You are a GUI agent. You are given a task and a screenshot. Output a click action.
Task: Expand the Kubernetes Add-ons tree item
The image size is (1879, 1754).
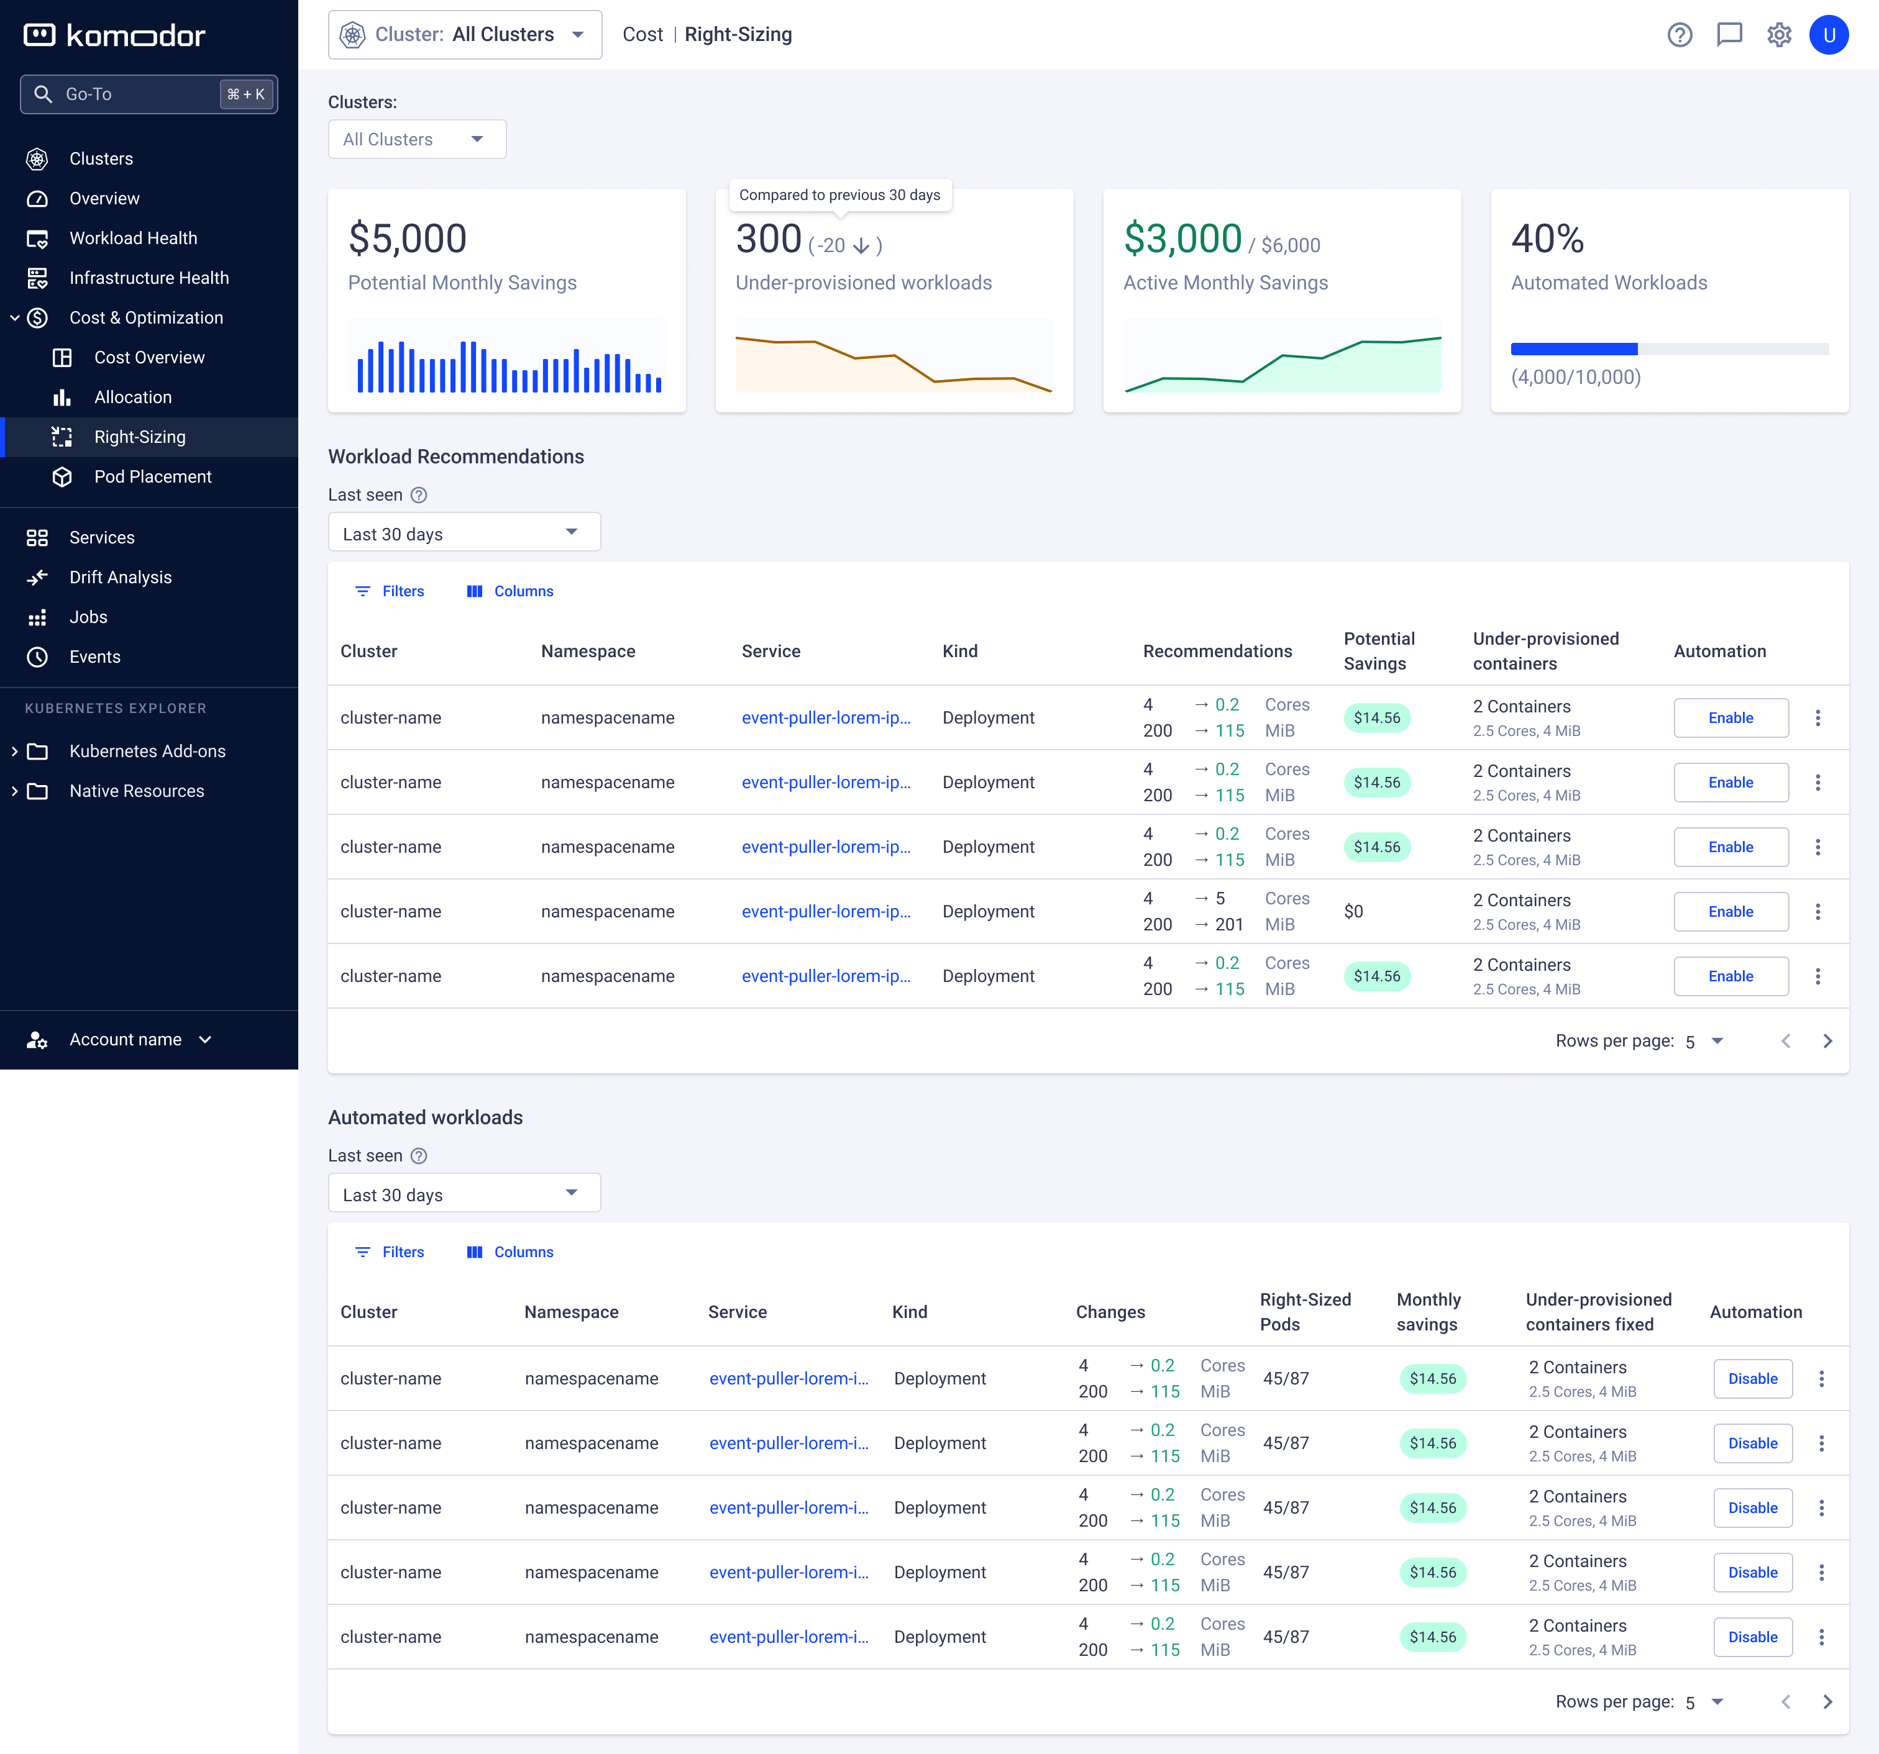pos(14,751)
